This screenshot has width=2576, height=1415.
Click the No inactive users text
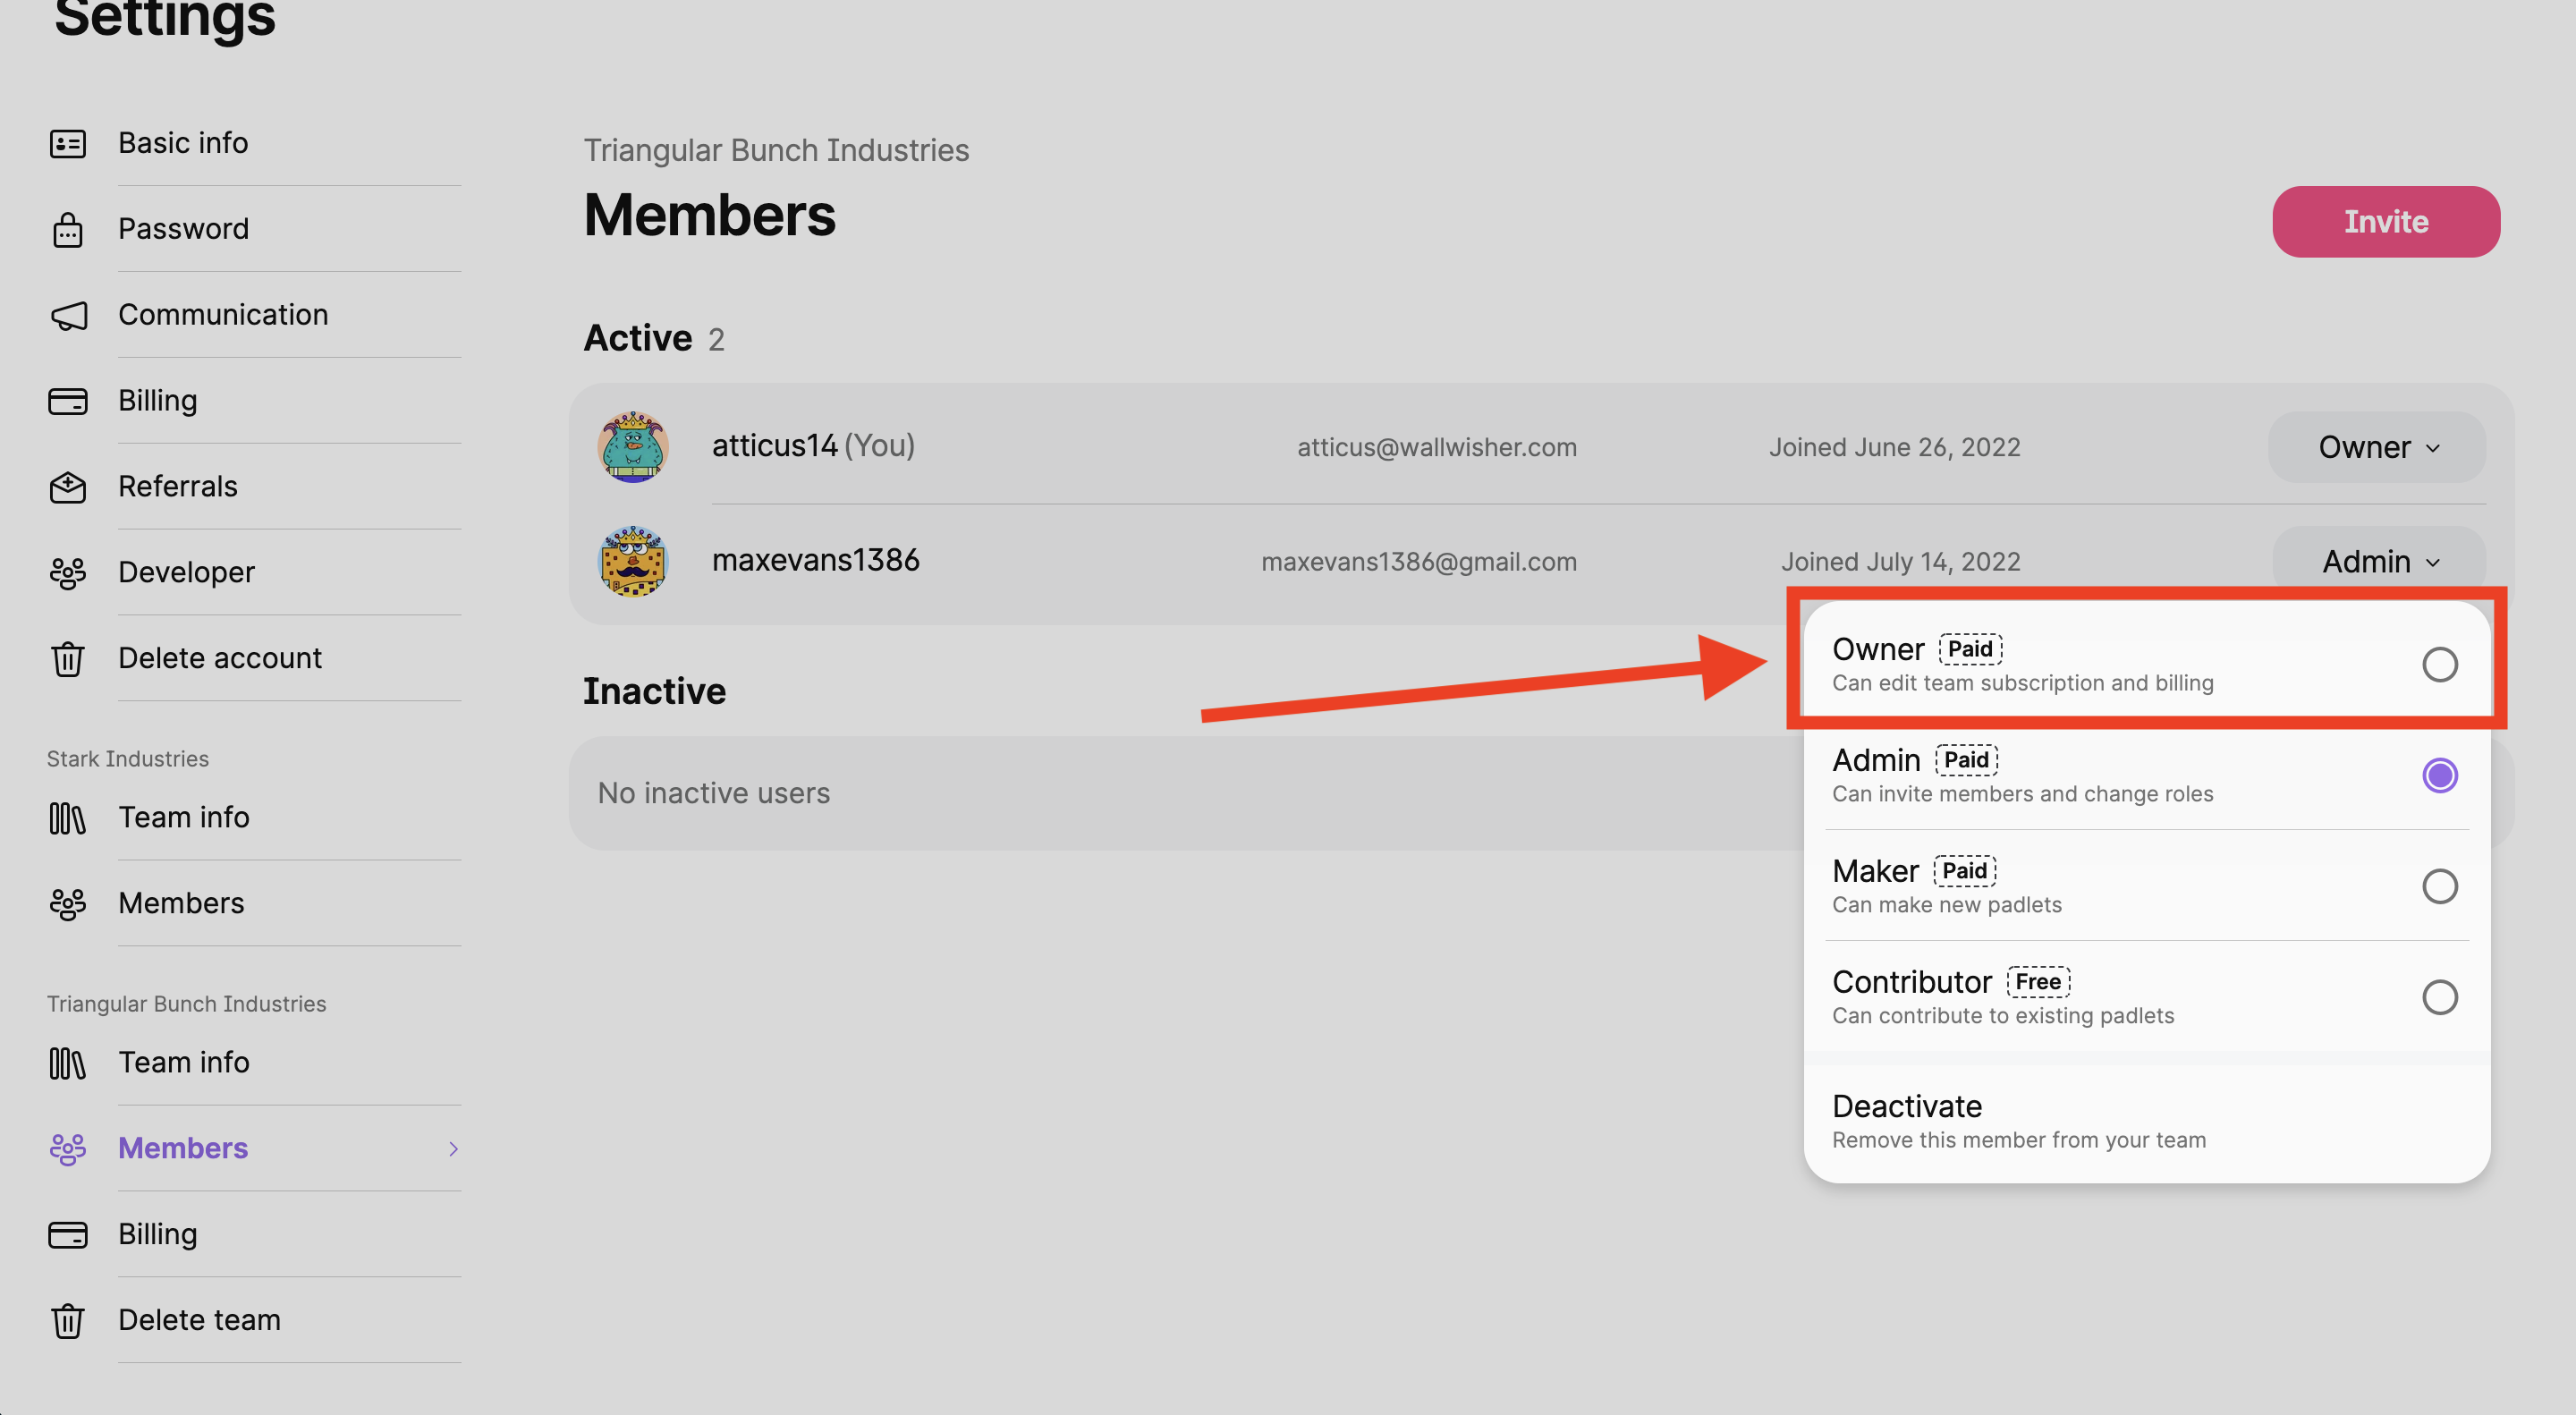coord(714,794)
